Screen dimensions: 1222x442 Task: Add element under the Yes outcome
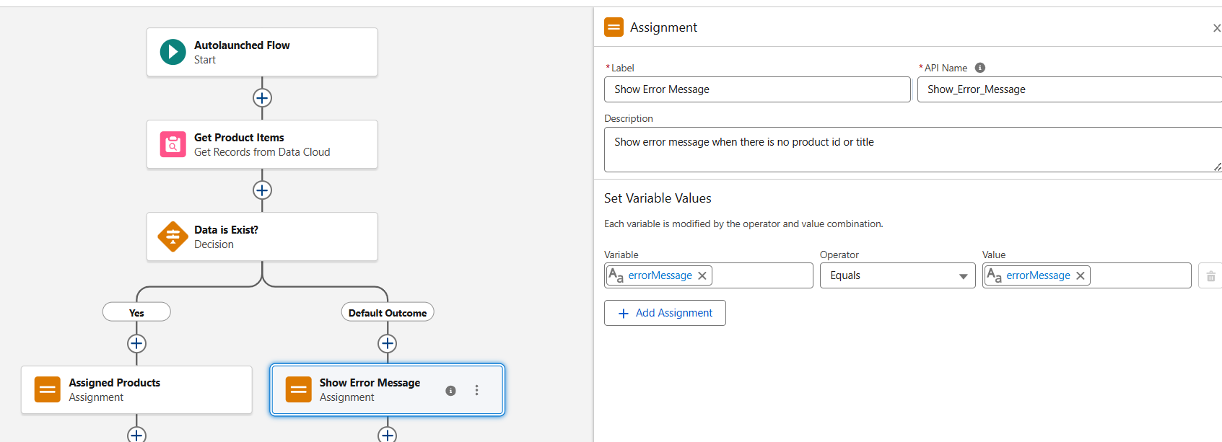pyautogui.click(x=136, y=343)
